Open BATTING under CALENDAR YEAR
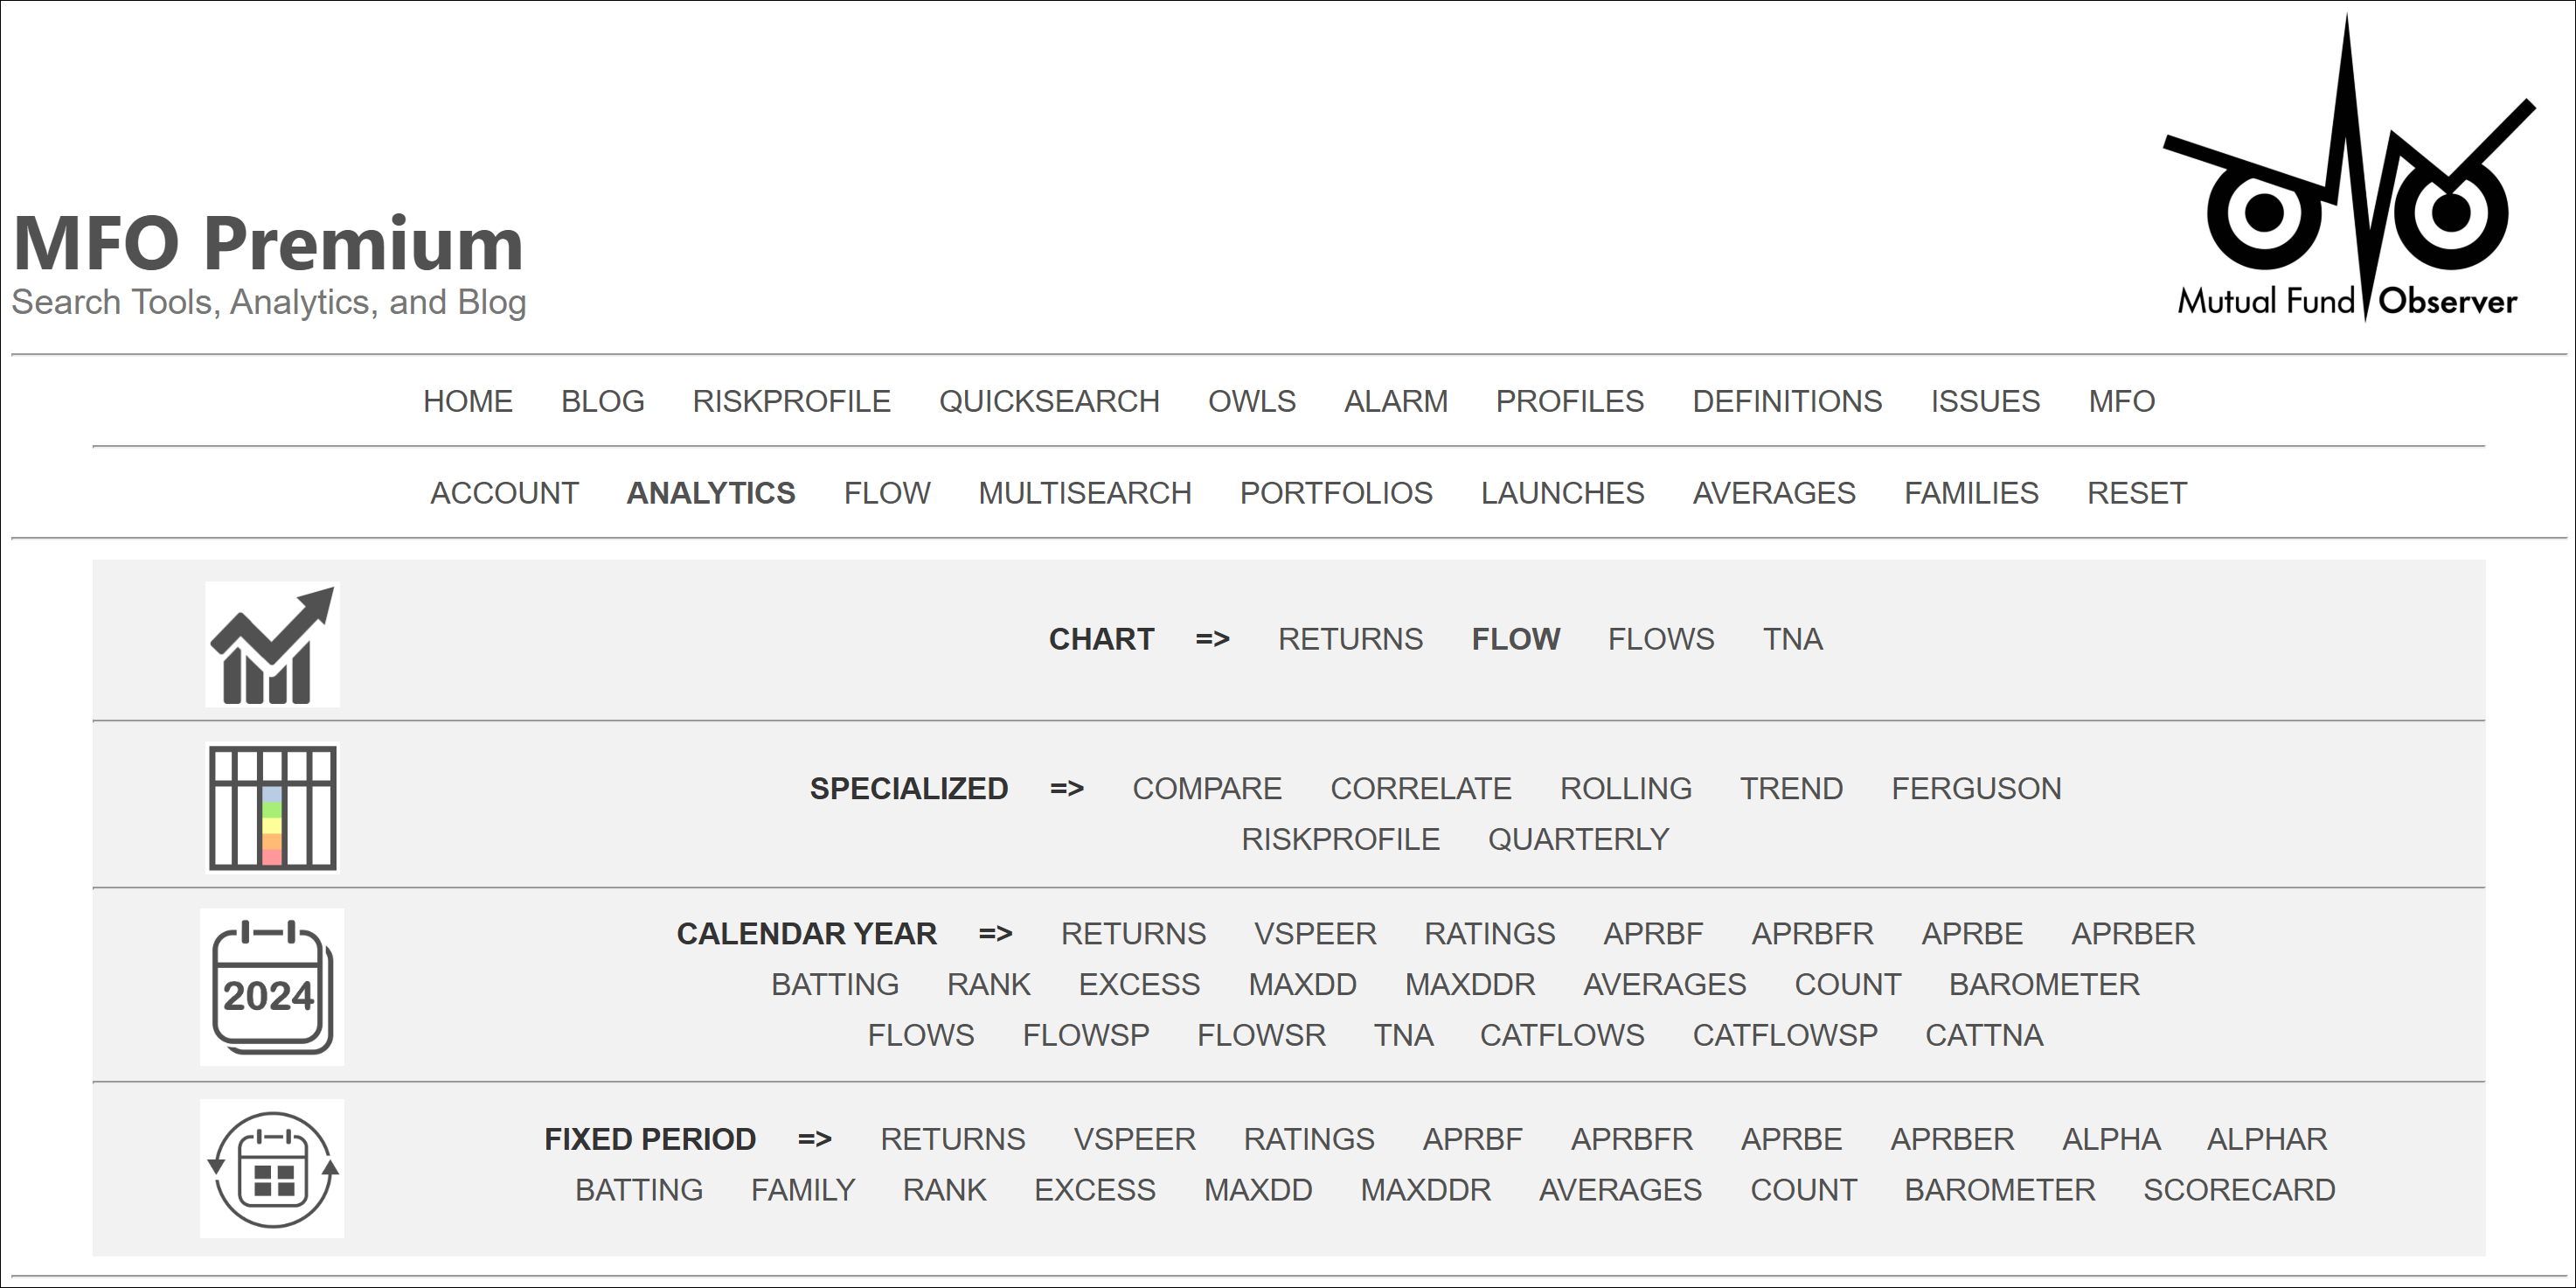Screen dimensions: 2576x1288 tap(835, 985)
